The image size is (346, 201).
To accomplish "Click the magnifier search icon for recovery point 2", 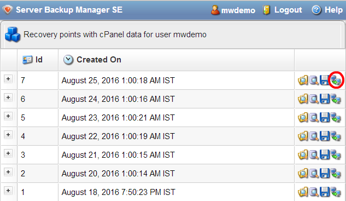I will pyautogui.click(x=314, y=174).
